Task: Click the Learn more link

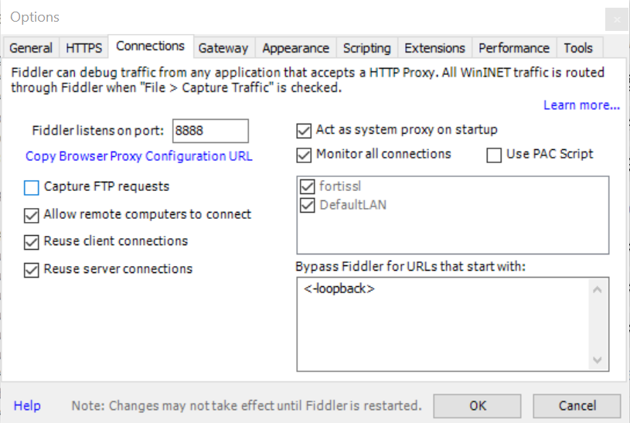Action: click(581, 105)
